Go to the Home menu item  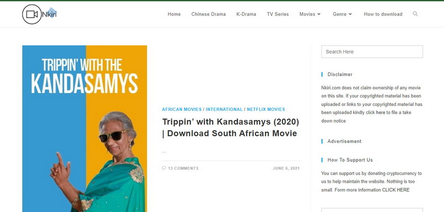174,14
